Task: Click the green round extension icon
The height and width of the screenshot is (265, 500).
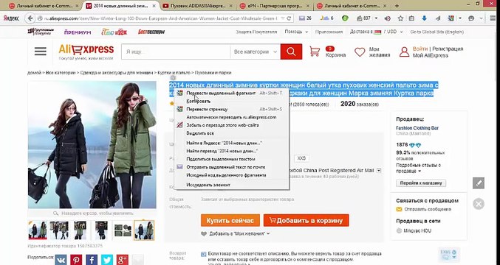Action: coord(345,18)
